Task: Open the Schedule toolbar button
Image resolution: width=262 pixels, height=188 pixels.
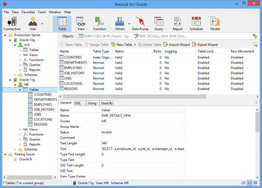Action: tap(196, 24)
